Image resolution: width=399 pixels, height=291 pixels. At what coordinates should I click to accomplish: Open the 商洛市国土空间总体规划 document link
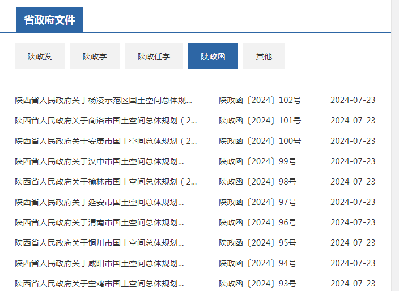pos(106,121)
